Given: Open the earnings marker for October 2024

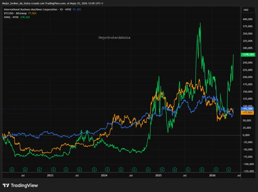Looking at the screenshot, I should [x=148, y=169].
